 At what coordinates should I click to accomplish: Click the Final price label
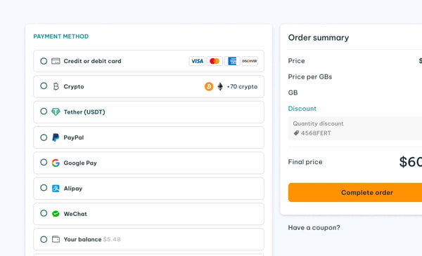305,162
